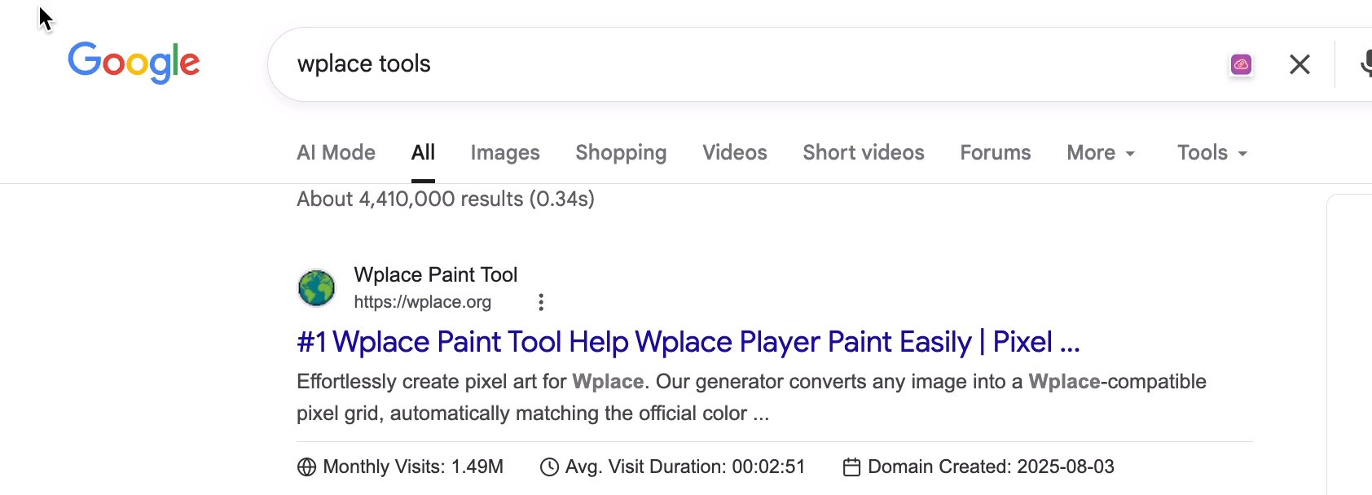Screen dimensions: 1372x495
Task: View the Forums results tab
Action: [996, 153]
